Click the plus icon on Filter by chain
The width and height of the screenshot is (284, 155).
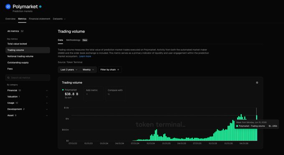pyautogui.click(x=118, y=70)
